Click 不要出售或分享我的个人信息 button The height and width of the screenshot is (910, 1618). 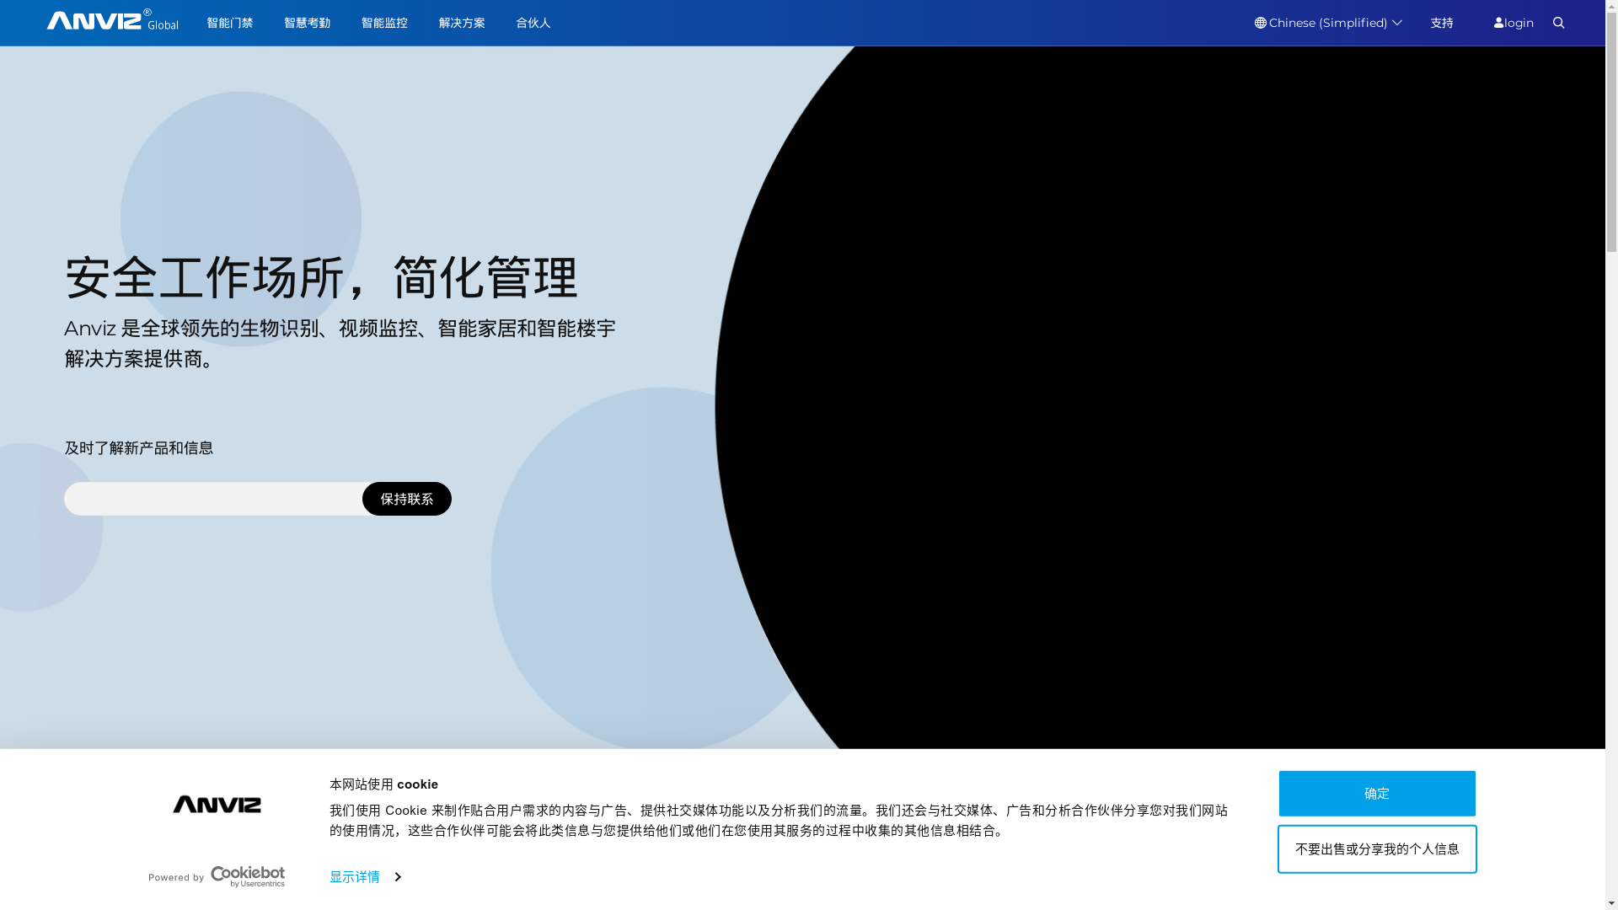(1377, 849)
